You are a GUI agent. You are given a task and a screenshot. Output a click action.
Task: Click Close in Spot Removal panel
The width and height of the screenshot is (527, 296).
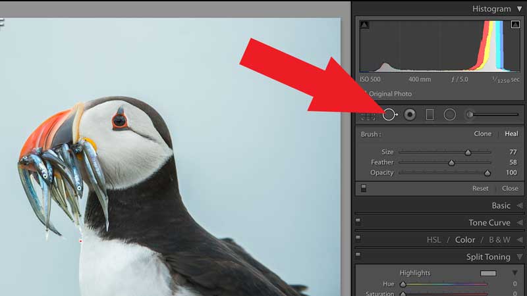pyautogui.click(x=510, y=189)
